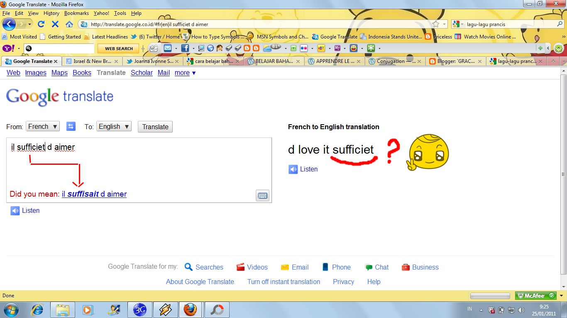The image size is (567, 318).
Task: Click the Flickr icon on Yahoo toolbar
Action: point(303,48)
